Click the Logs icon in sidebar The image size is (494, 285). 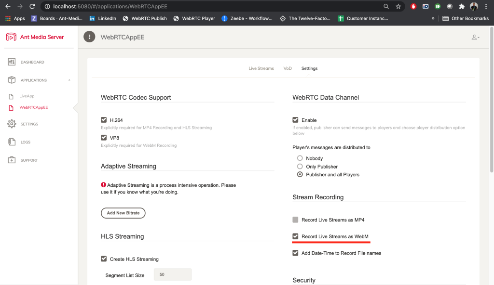click(12, 142)
